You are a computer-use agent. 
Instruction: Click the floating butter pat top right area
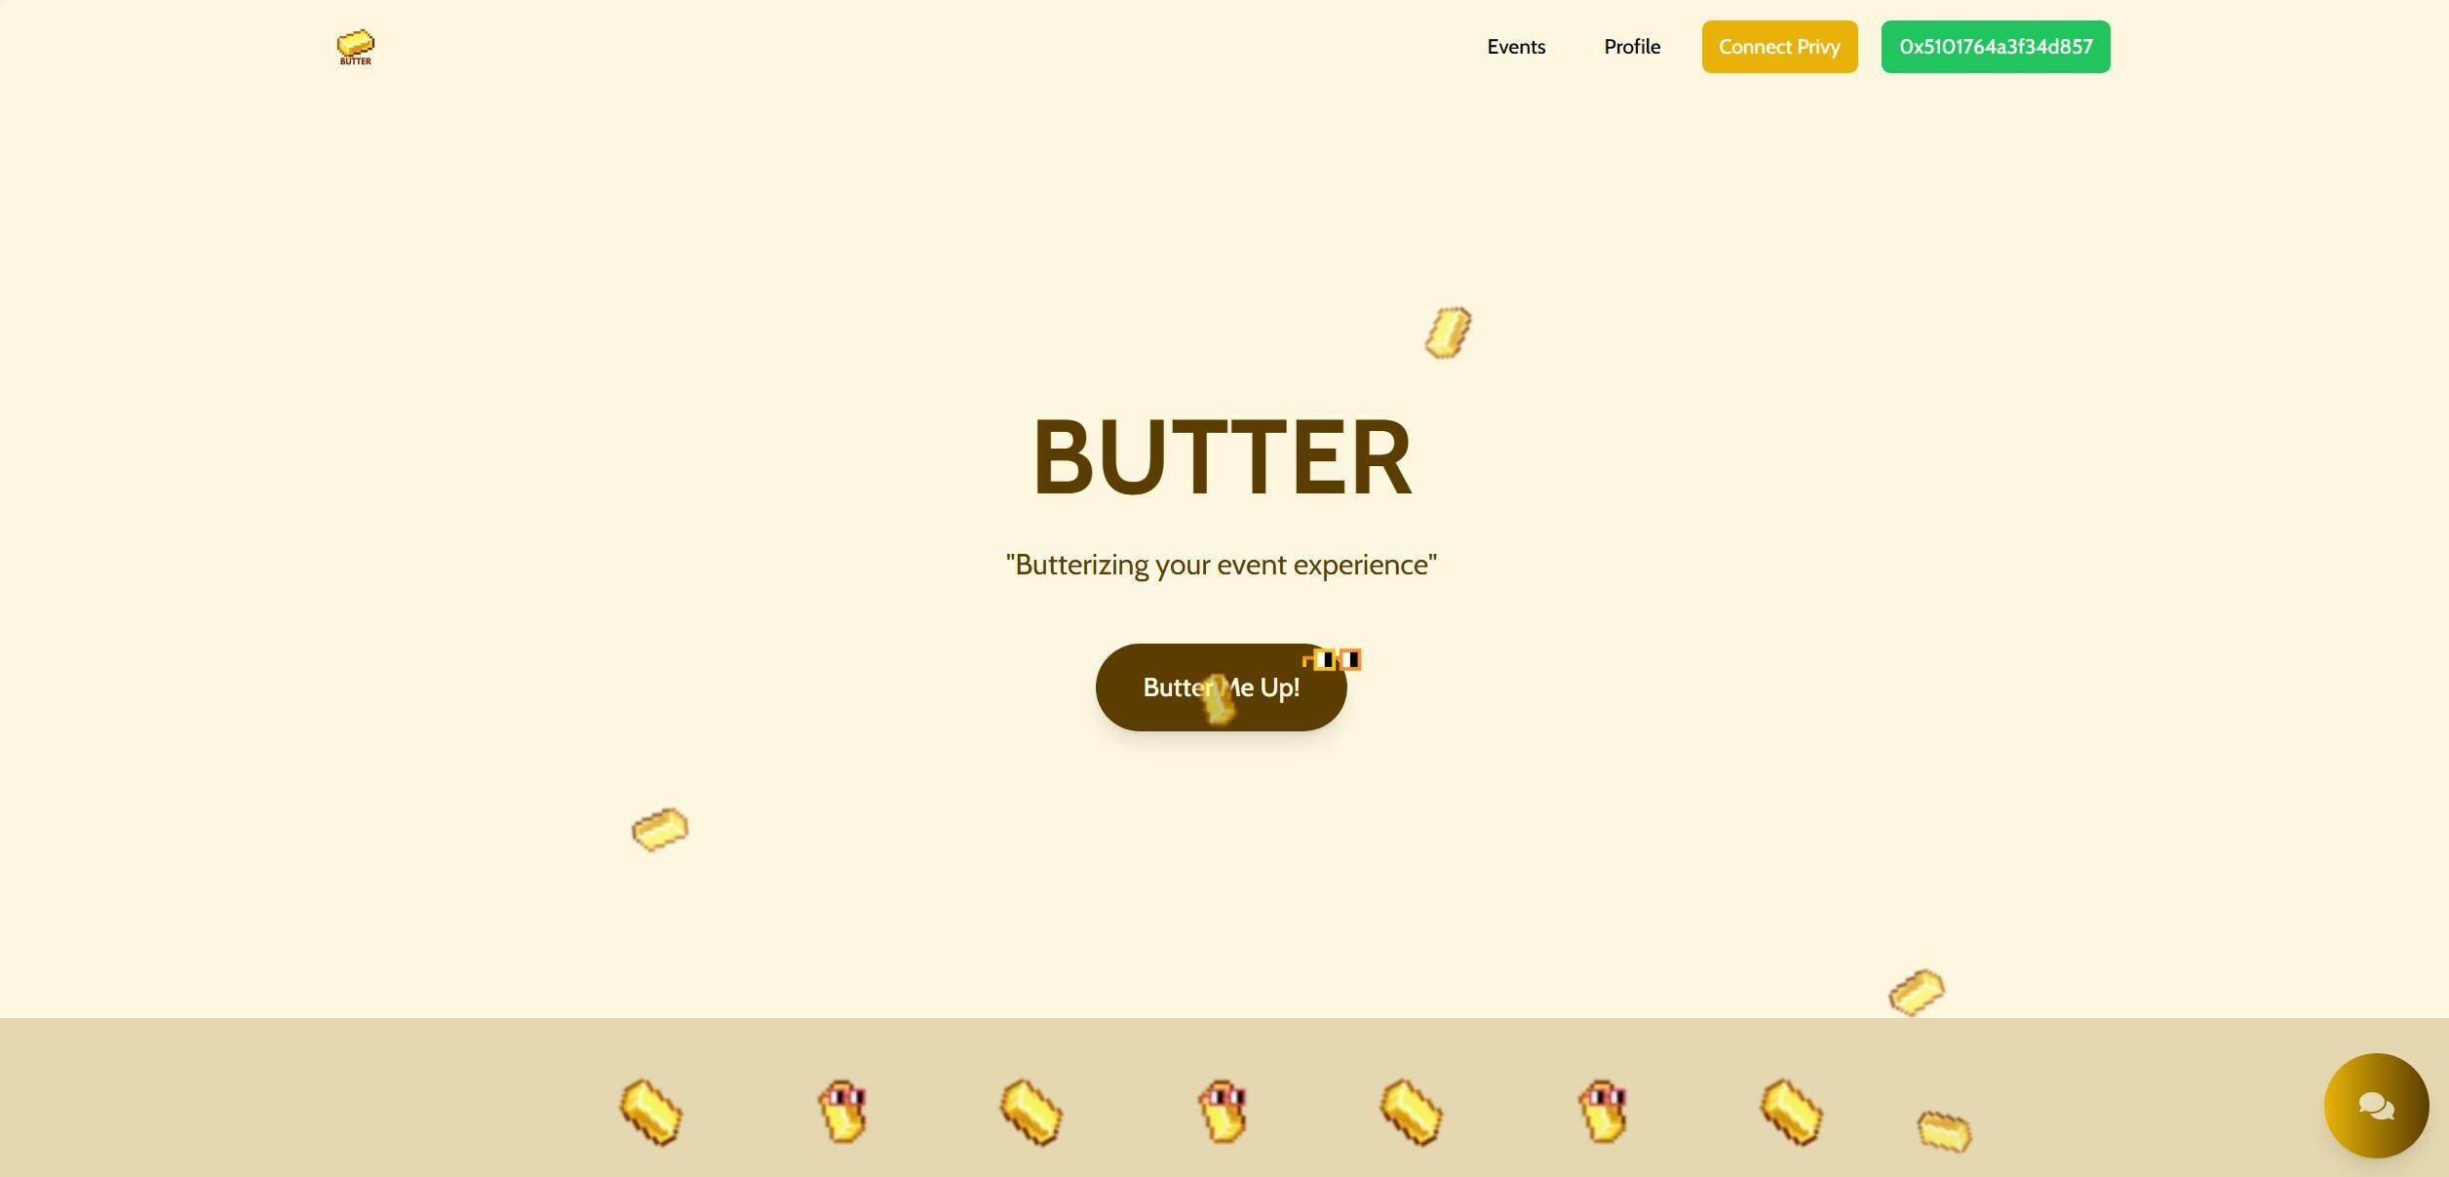point(1445,333)
